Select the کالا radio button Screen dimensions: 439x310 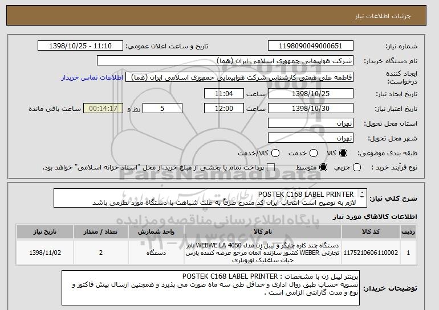click(343, 153)
